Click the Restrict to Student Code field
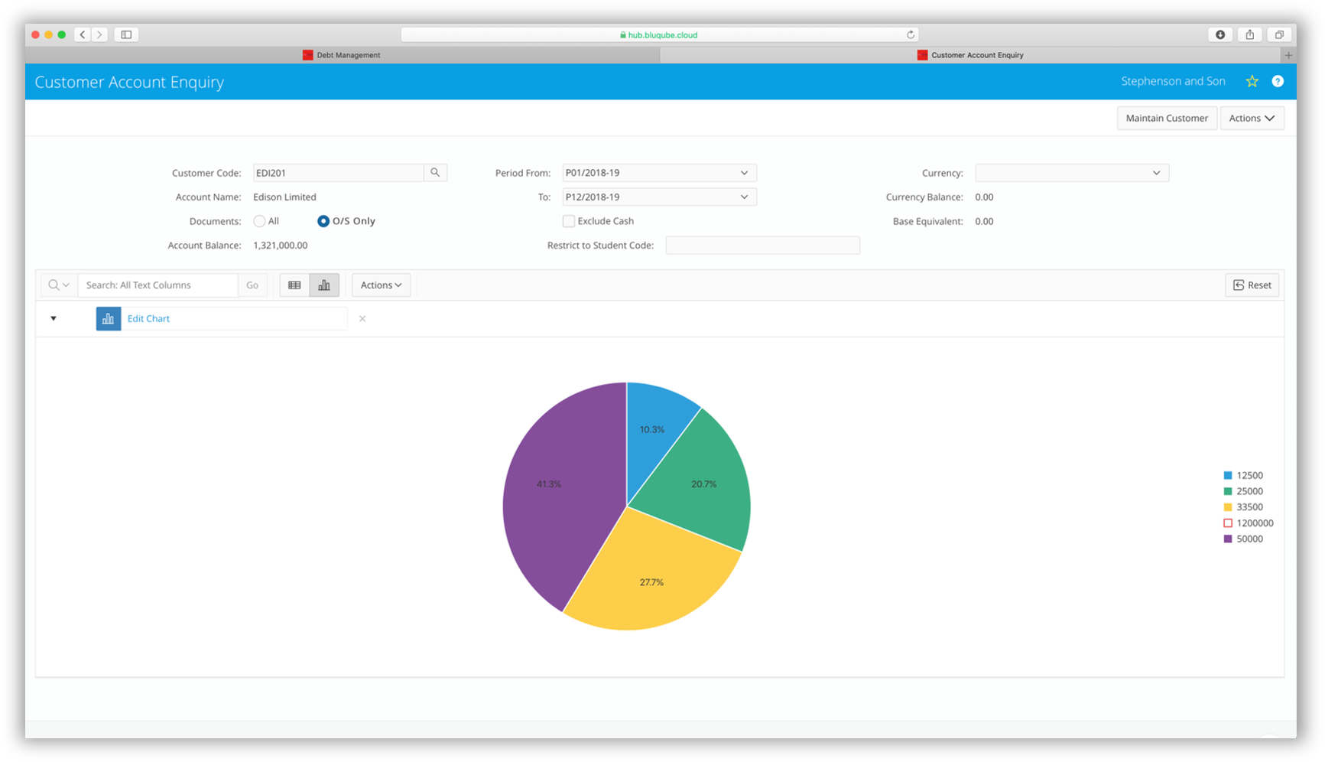The width and height of the screenshot is (1325, 762). (x=763, y=246)
